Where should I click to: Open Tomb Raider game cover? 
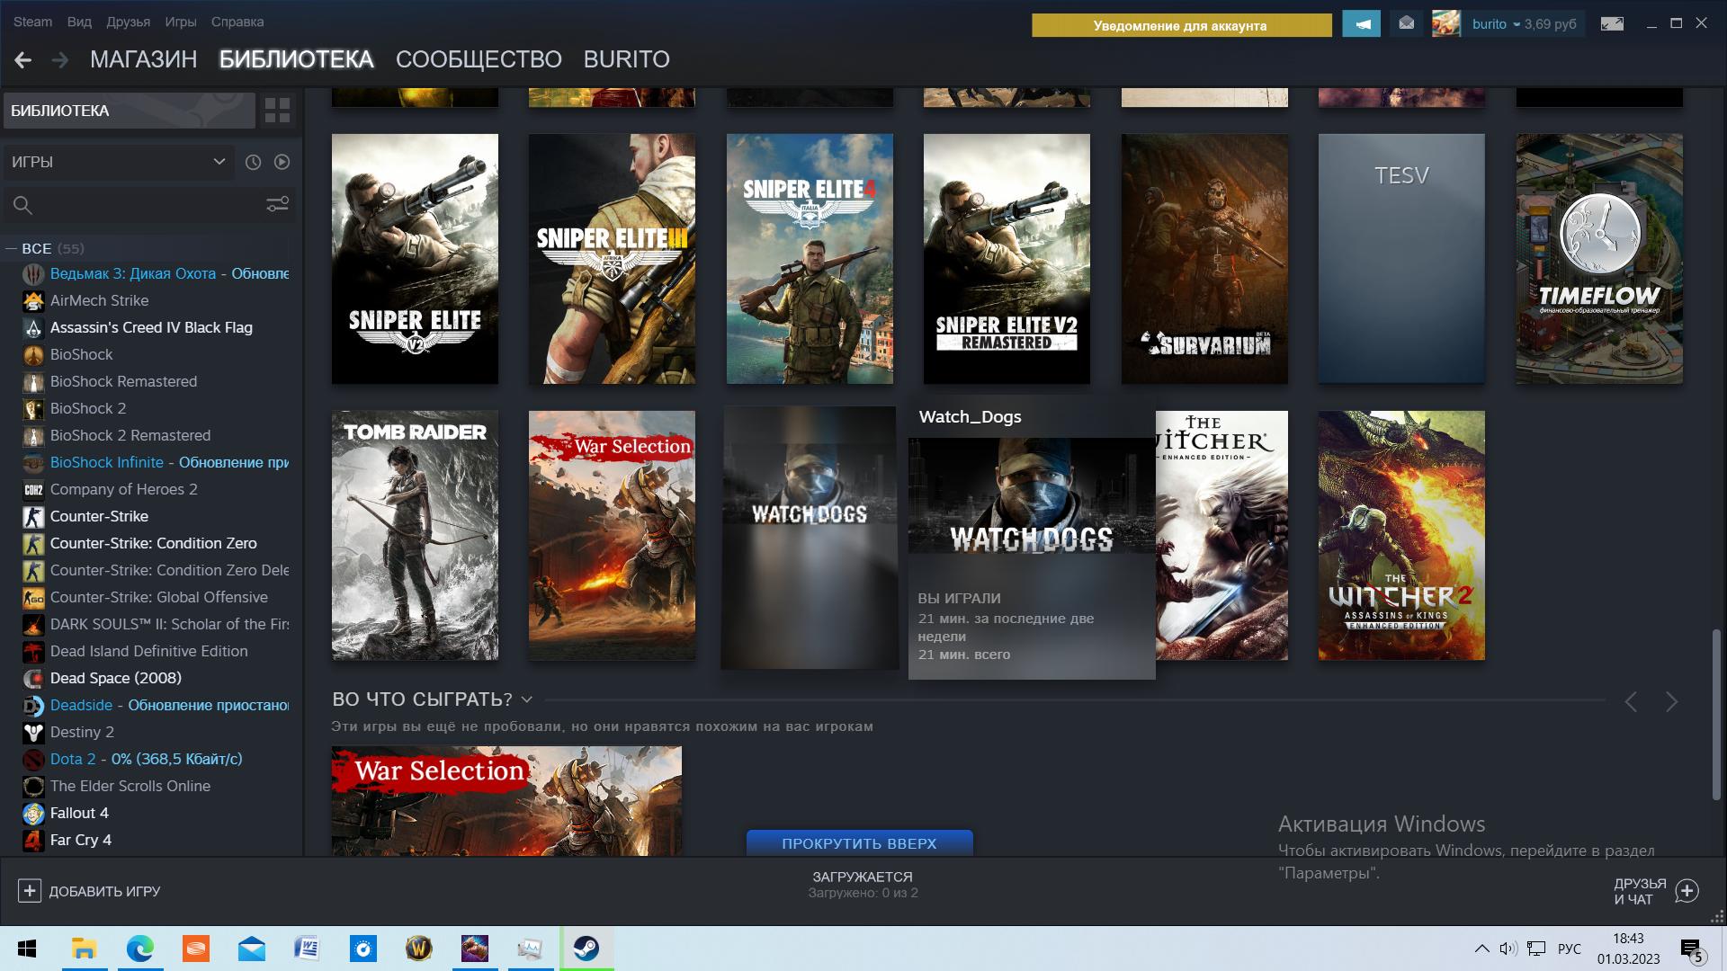point(415,536)
